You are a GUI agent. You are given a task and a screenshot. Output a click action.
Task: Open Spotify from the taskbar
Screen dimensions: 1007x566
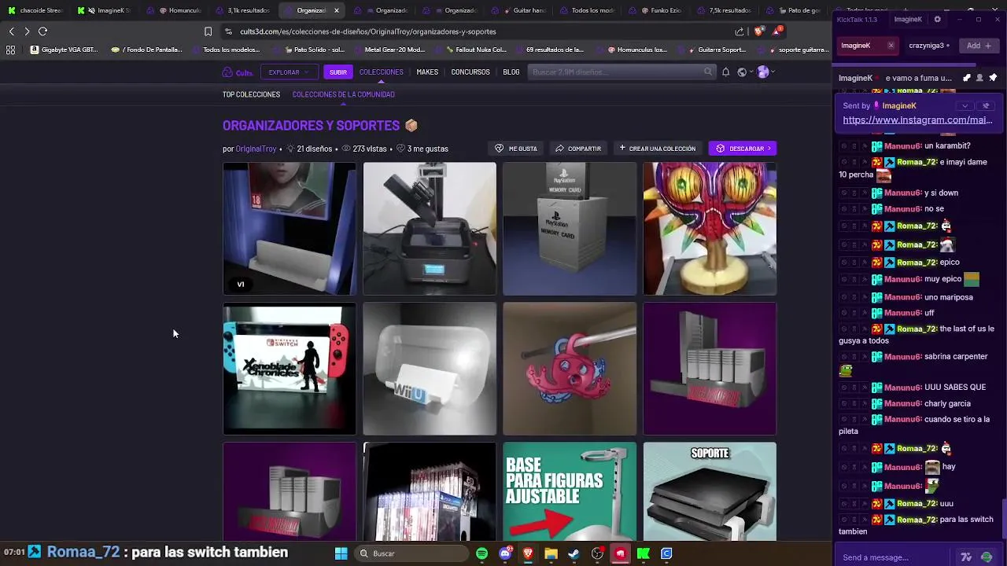click(x=481, y=553)
